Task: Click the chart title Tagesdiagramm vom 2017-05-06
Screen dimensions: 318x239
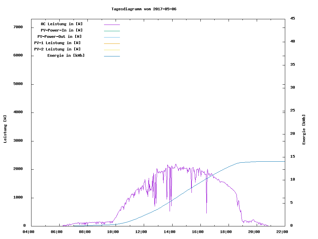Action: pos(144,9)
